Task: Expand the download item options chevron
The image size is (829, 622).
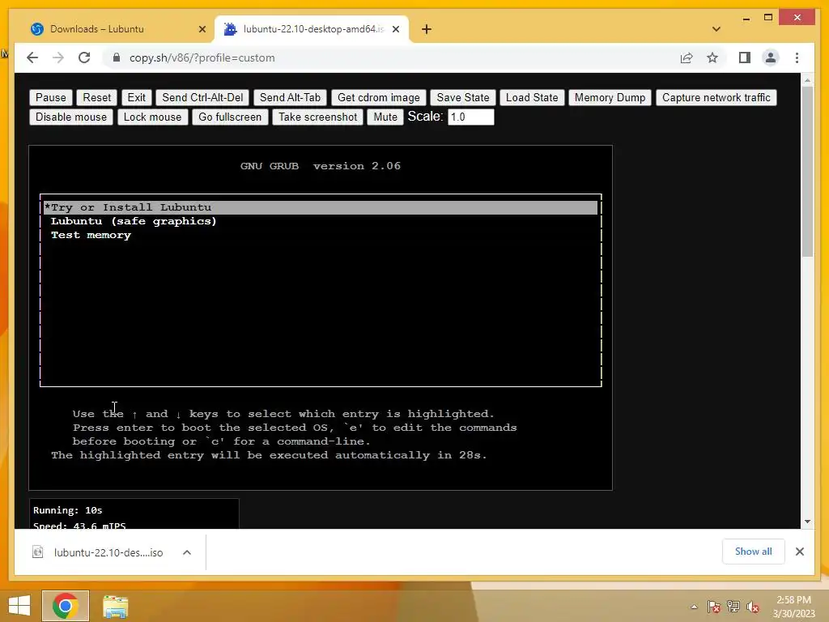Action: coord(187,552)
